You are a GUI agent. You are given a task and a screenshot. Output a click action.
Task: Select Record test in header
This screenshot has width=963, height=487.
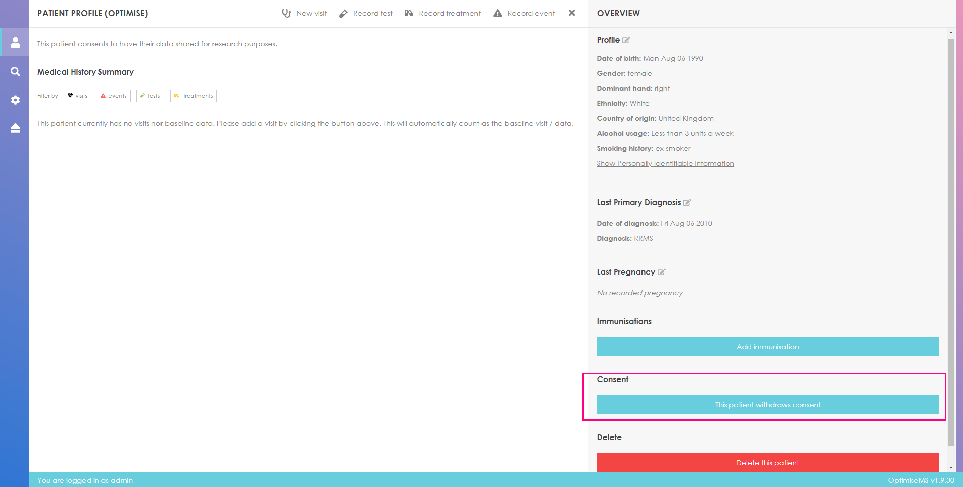coord(366,13)
